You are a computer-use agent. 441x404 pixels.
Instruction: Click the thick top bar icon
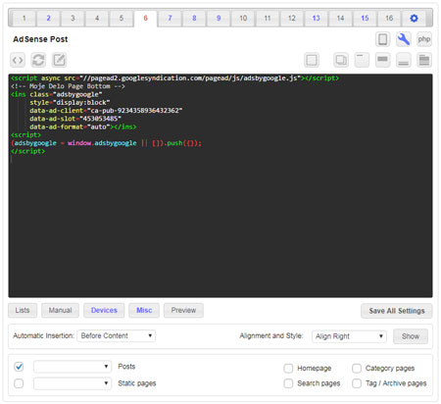382,60
